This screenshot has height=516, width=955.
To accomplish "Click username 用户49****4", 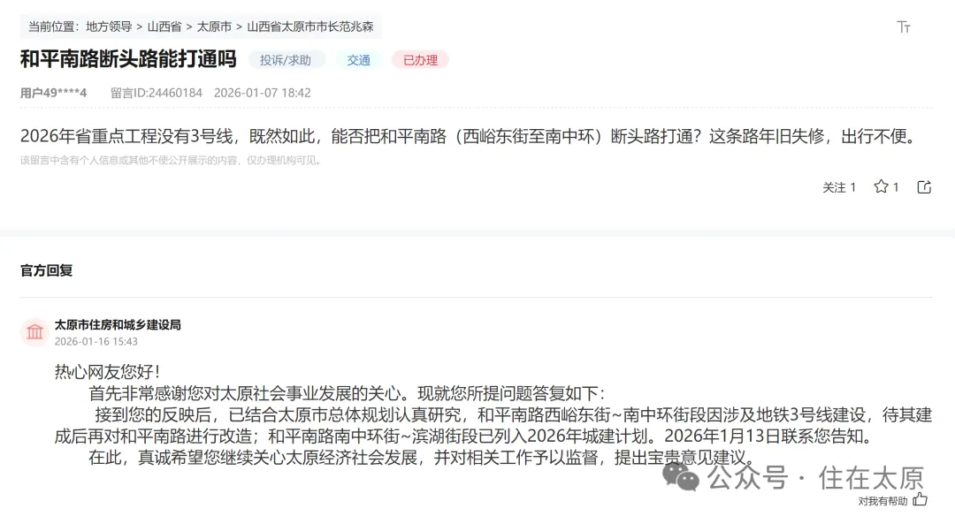I will pos(54,93).
